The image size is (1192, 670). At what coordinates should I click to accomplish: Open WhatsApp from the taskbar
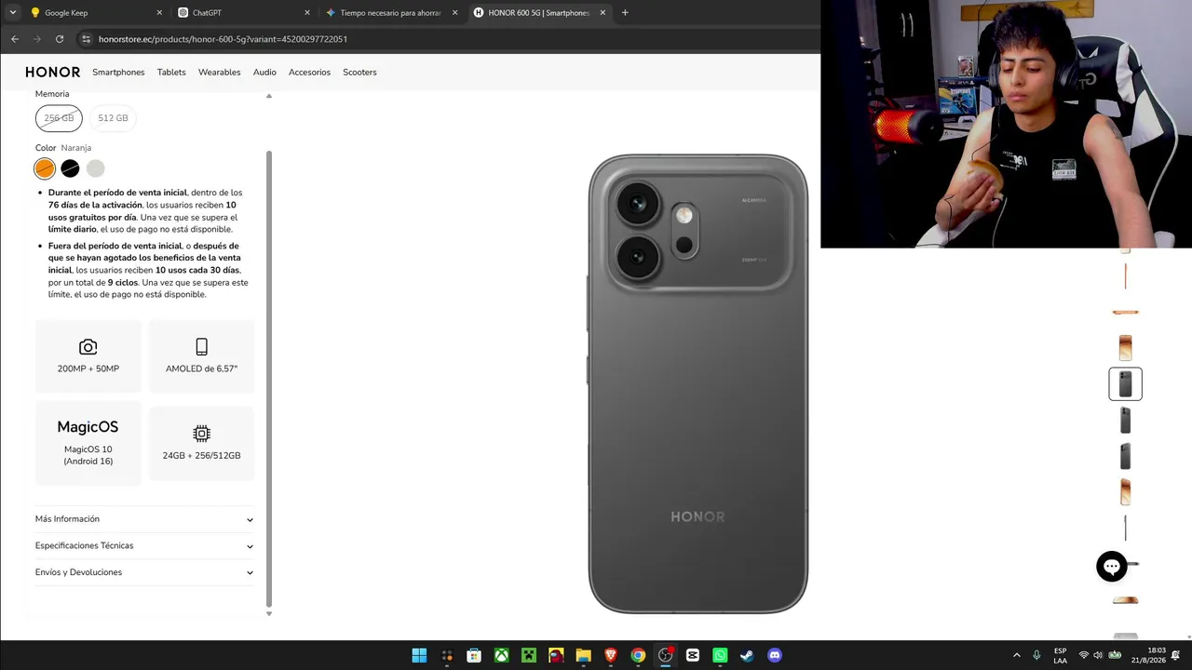tap(720, 655)
